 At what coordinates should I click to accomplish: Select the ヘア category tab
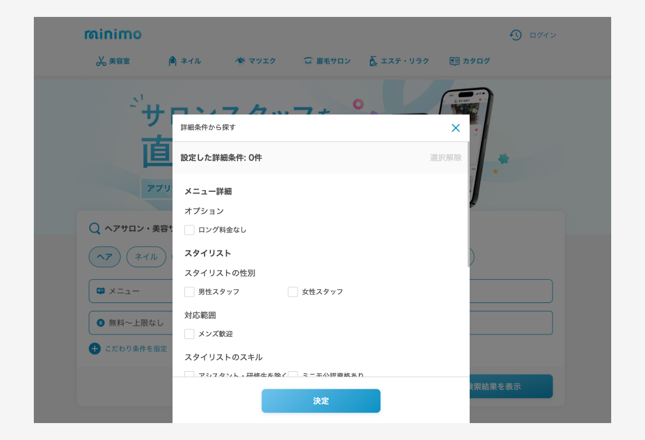click(104, 257)
